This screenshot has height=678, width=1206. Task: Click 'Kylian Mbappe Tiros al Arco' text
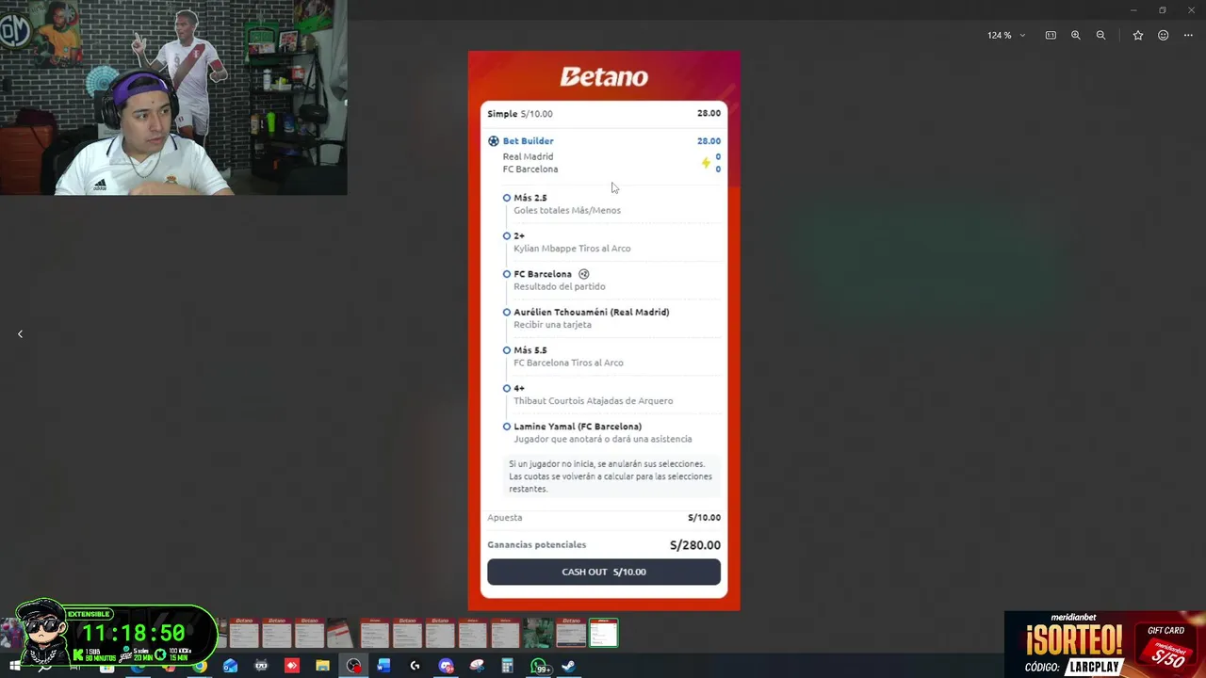point(572,249)
